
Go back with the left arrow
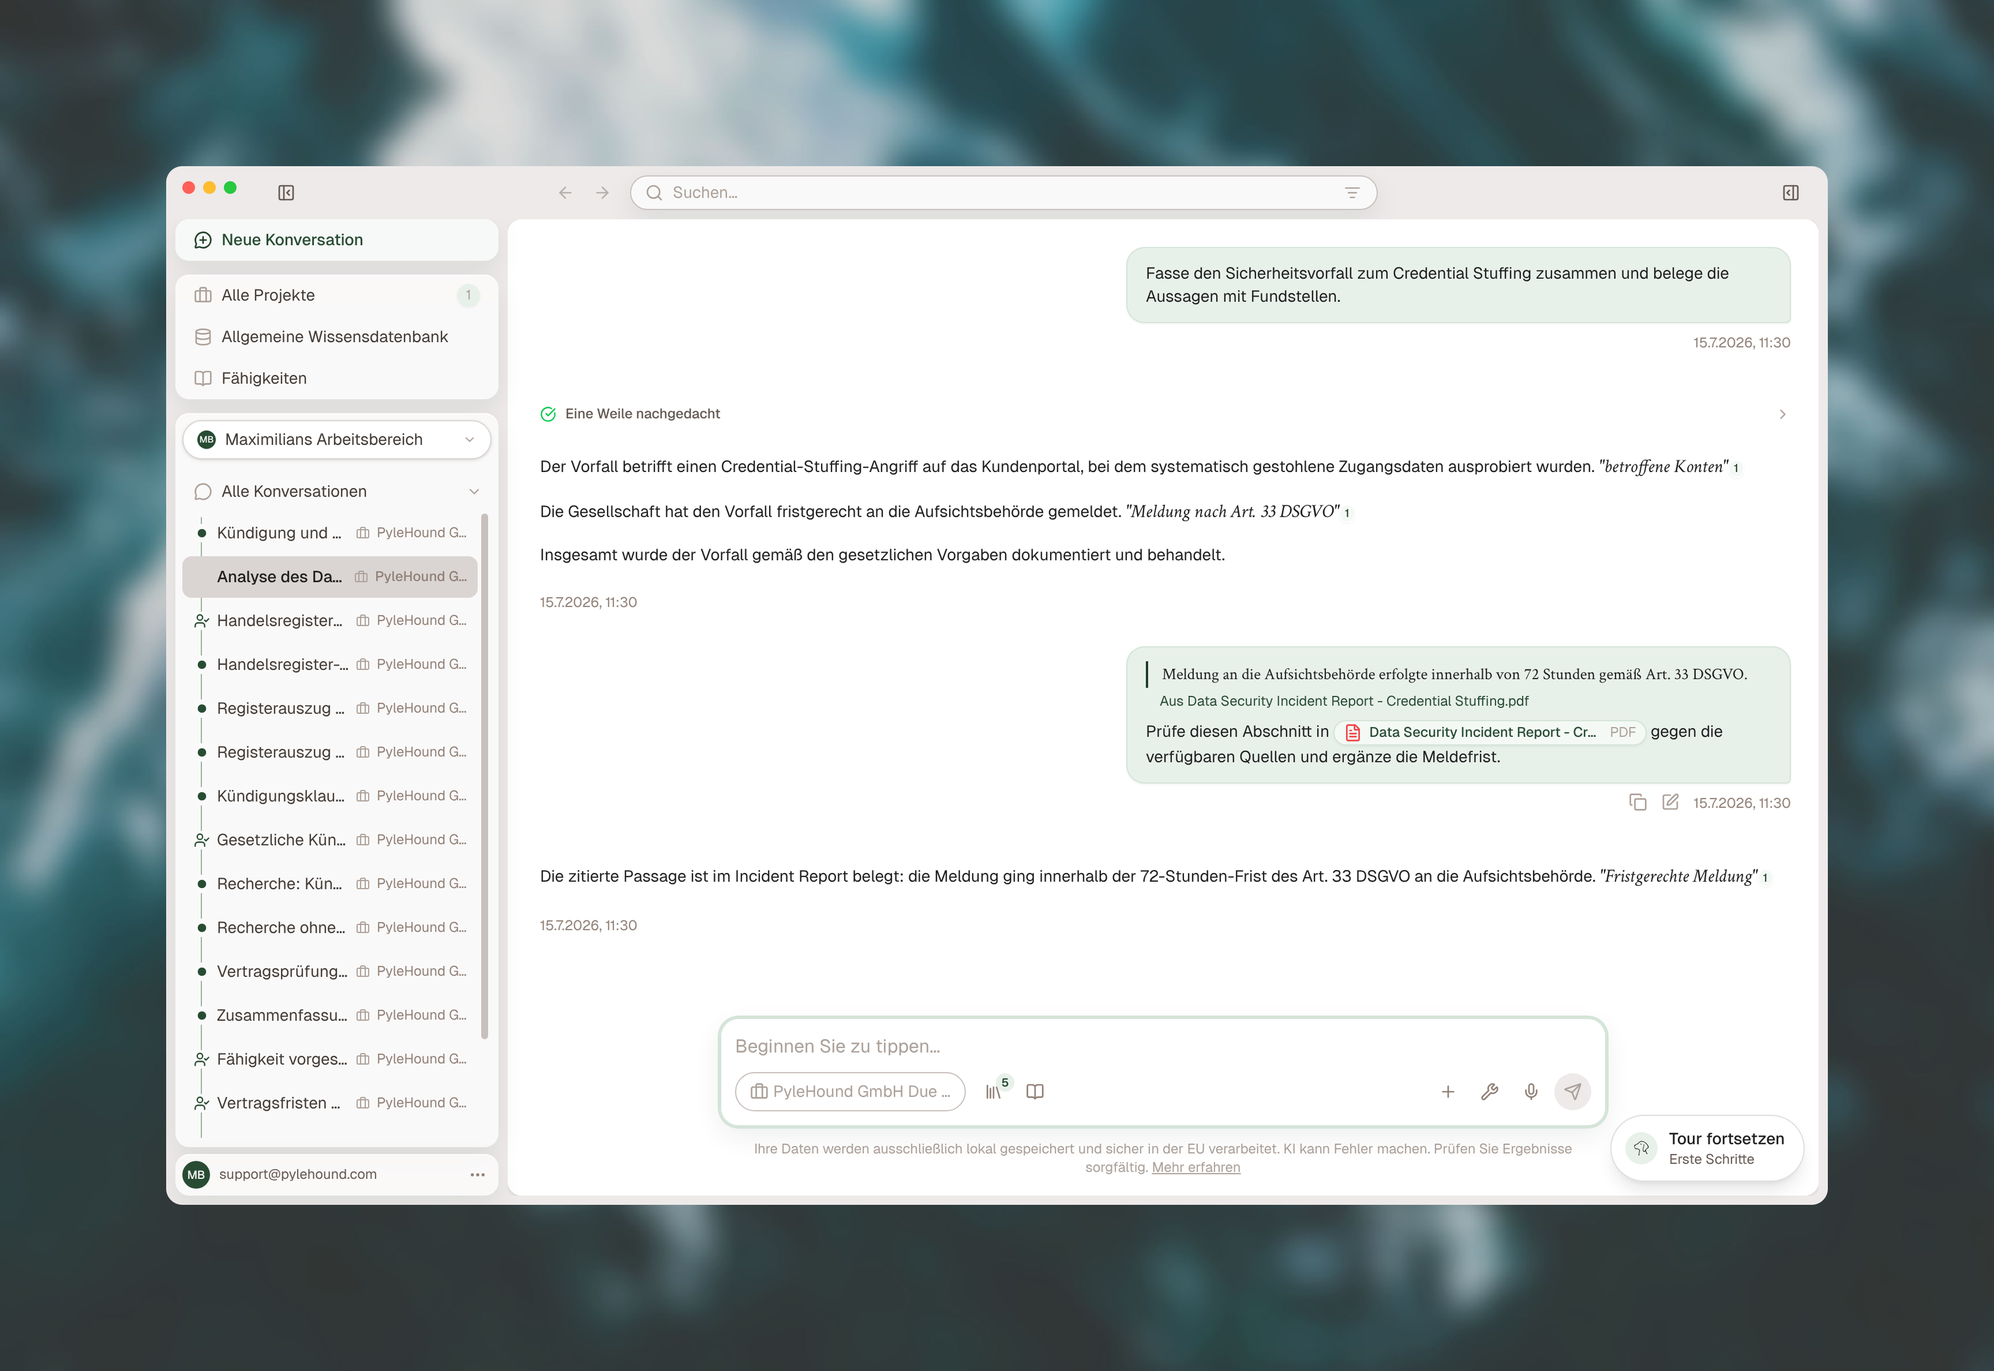[565, 193]
